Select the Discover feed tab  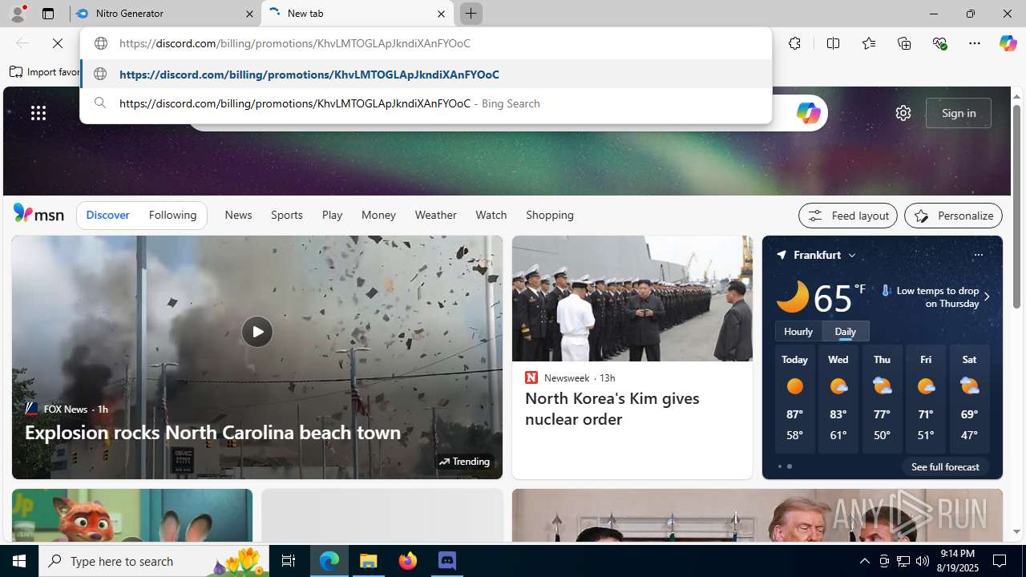coord(107,215)
